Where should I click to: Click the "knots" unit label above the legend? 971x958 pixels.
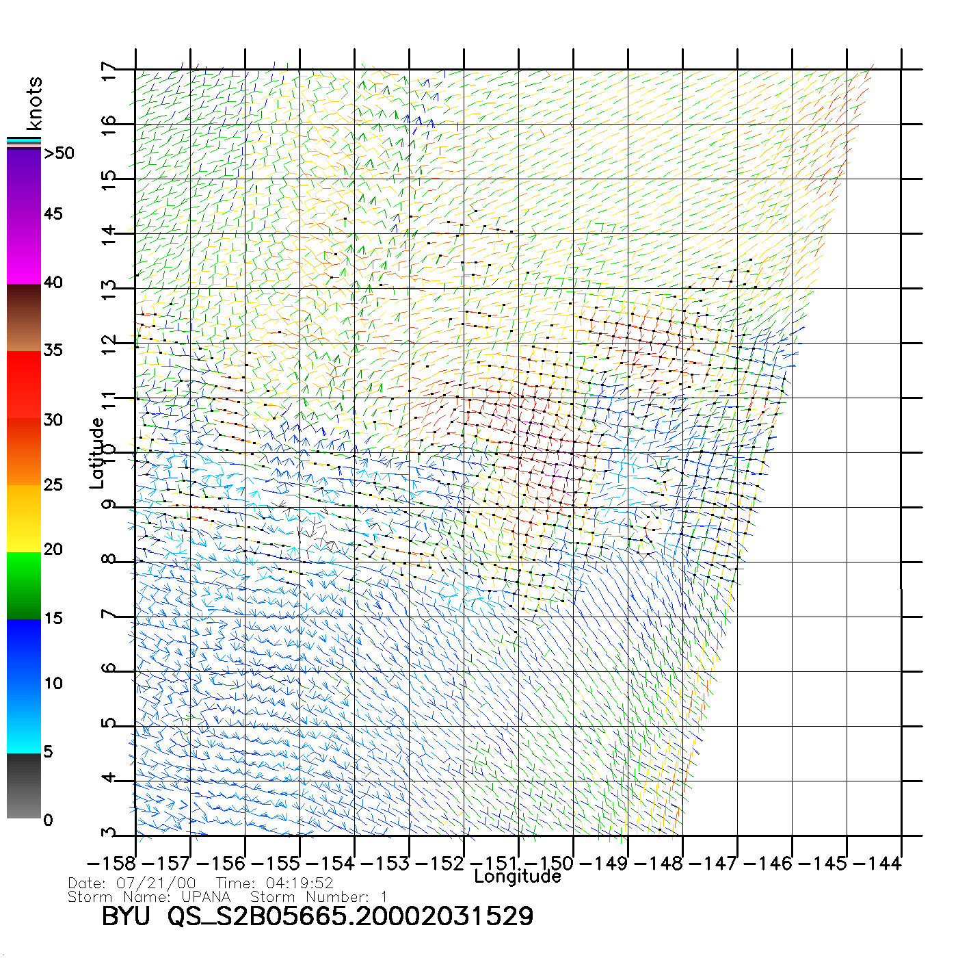[x=34, y=103]
